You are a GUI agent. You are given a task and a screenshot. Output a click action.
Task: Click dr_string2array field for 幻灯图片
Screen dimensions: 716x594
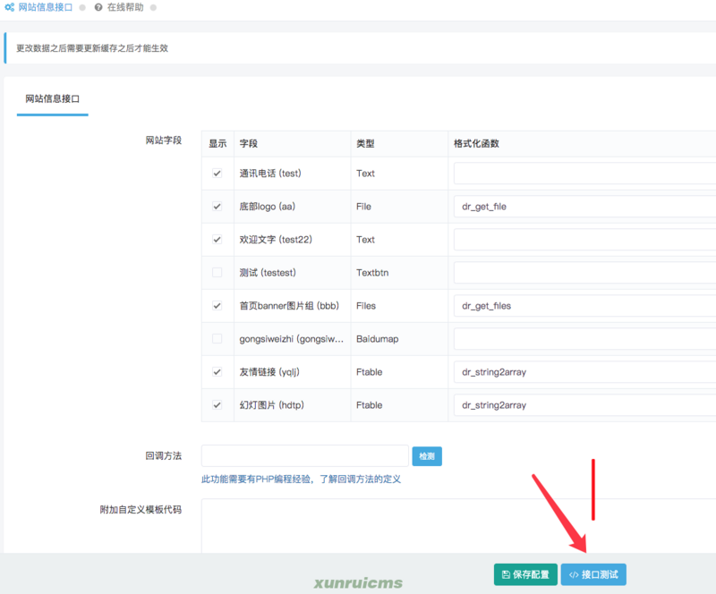coord(585,405)
